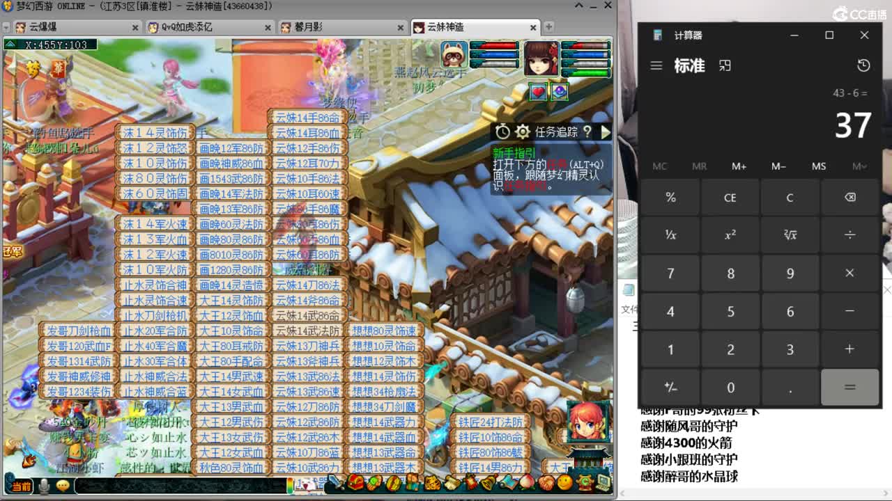892x501 pixels.
Task: Click the calculator divide key
Action: click(x=849, y=235)
